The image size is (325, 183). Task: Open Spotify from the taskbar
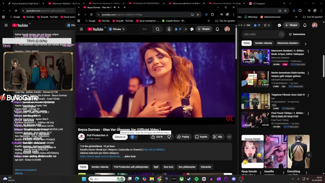pyautogui.click(x=197, y=179)
